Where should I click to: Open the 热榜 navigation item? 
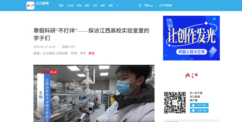point(87,5)
